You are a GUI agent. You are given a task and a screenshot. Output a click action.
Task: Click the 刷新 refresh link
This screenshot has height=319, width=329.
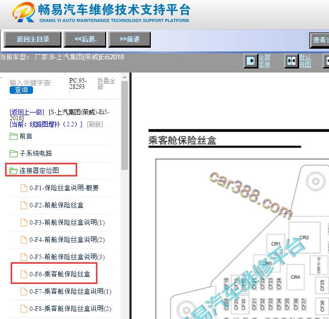point(95,124)
